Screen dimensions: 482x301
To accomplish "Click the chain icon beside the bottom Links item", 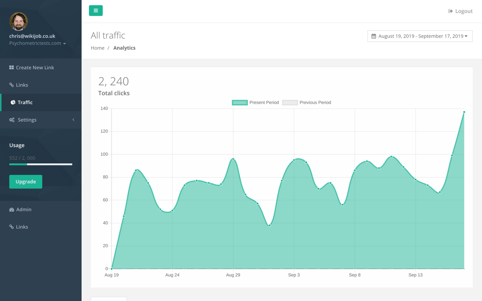I will 12,227.
